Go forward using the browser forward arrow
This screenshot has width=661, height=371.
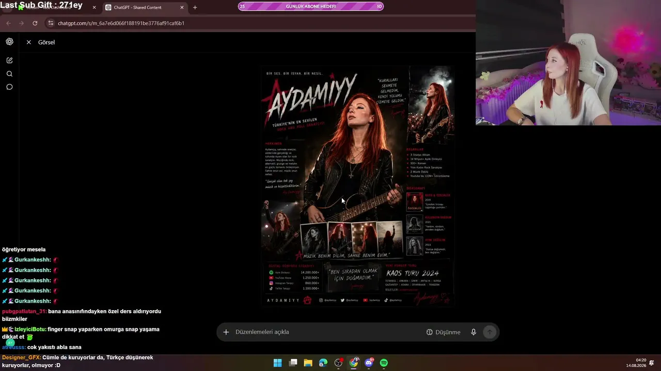21,23
